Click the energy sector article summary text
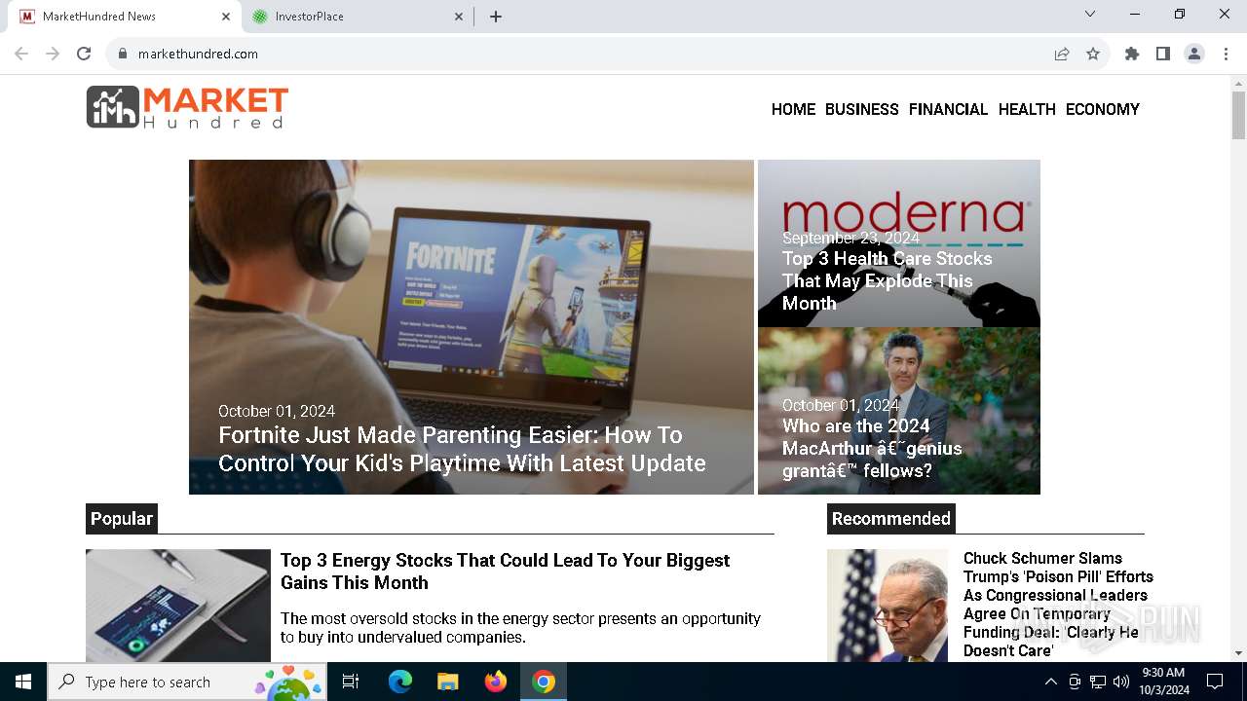The width and height of the screenshot is (1247, 701). (x=520, y=628)
